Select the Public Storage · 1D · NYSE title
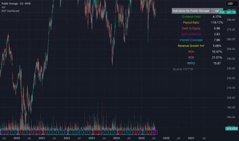 pos(16,4)
